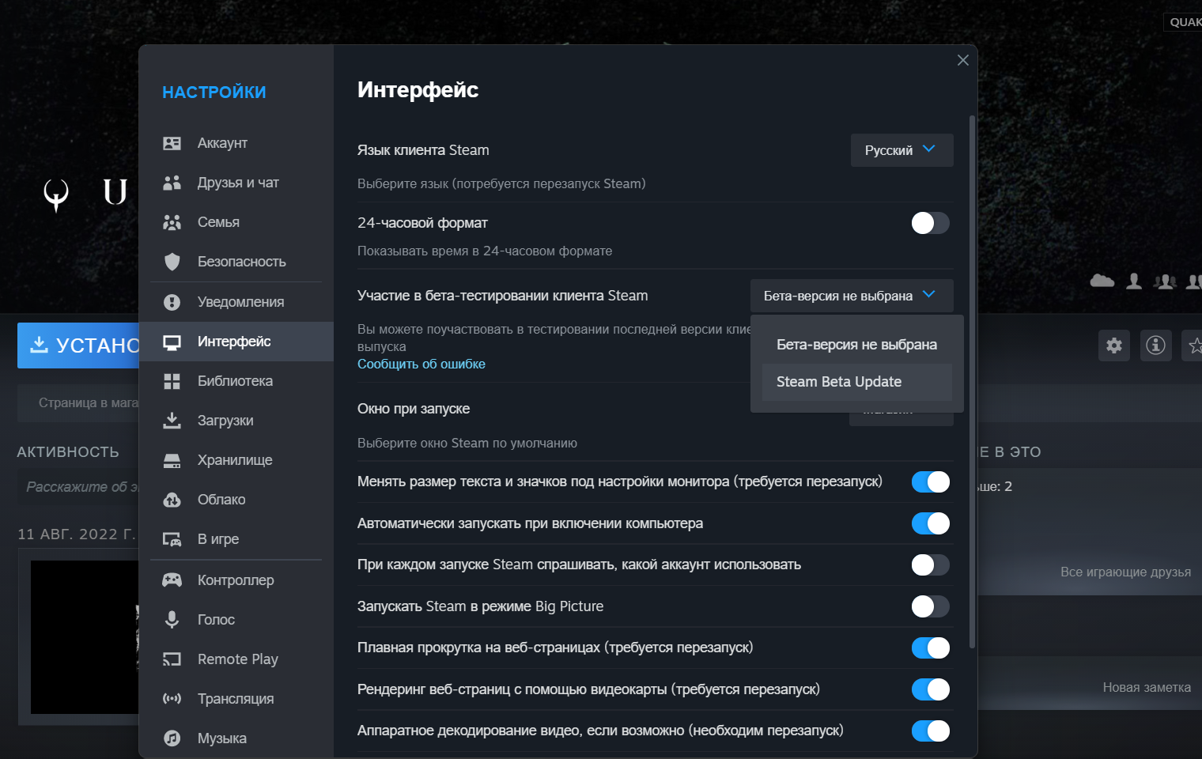The width and height of the screenshot is (1202, 759).
Task: Click Все играющие друзья link
Action: (x=1125, y=572)
